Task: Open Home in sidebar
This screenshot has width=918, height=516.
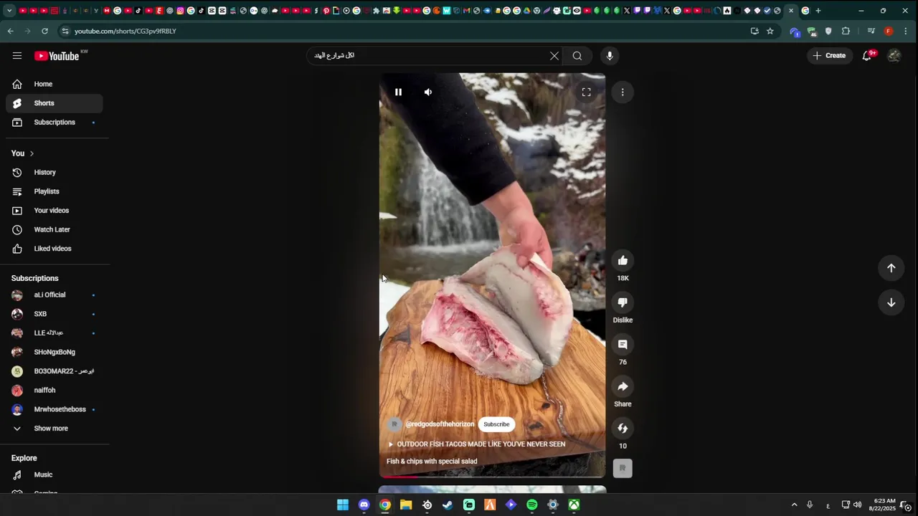Action: pyautogui.click(x=55, y=84)
